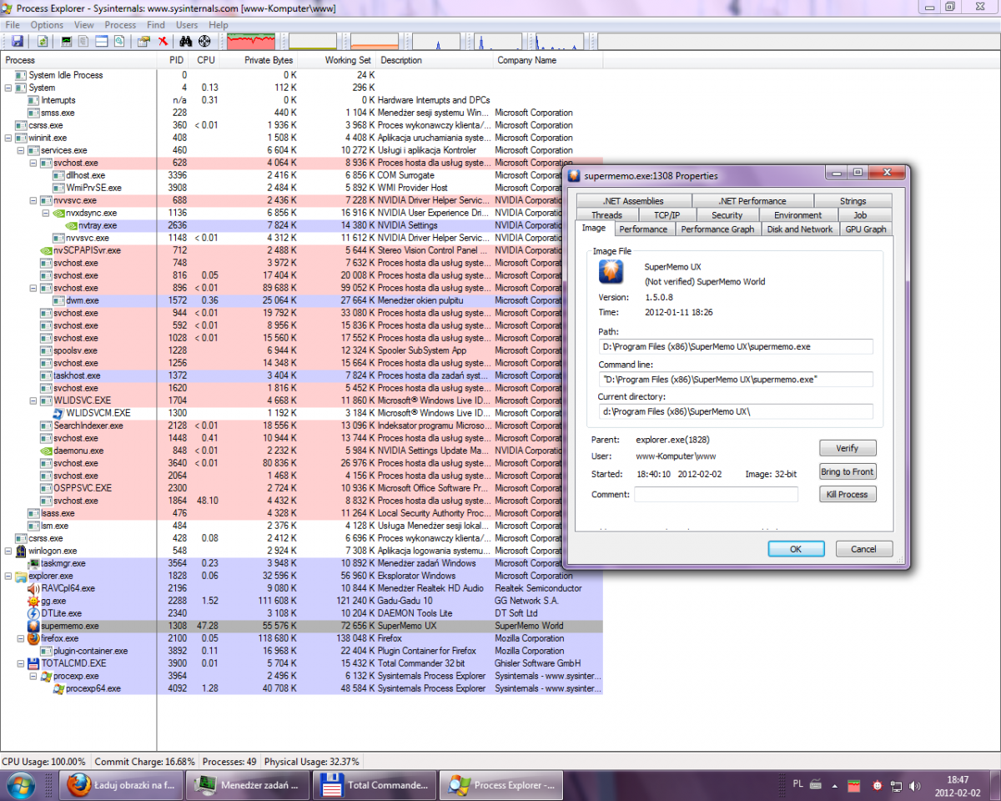Viewport: 1001px width, 801px height.
Task: Click the Comment input field
Action: coord(717,494)
